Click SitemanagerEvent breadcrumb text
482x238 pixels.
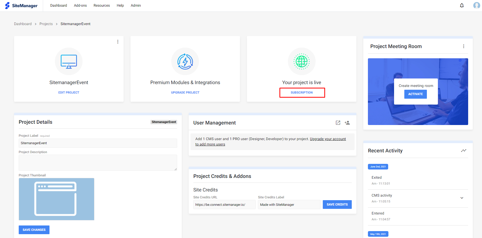(x=75, y=24)
